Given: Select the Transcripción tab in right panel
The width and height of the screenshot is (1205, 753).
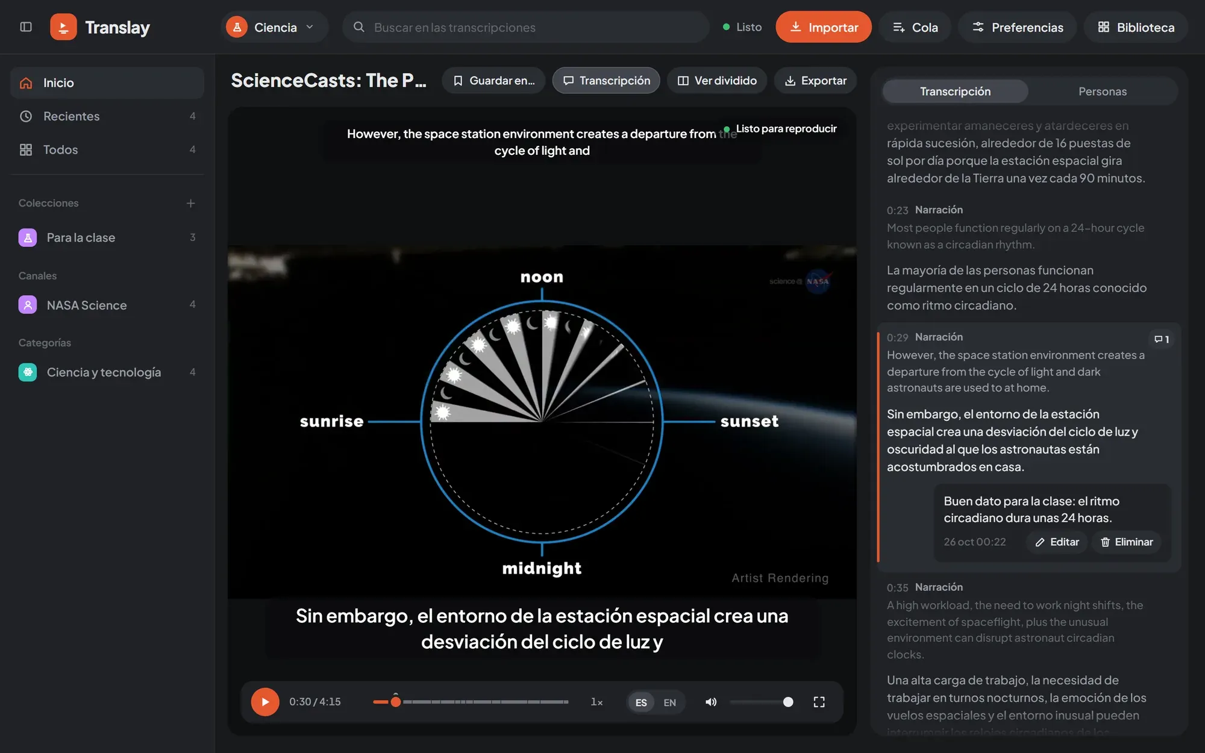Looking at the screenshot, I should pos(955,92).
